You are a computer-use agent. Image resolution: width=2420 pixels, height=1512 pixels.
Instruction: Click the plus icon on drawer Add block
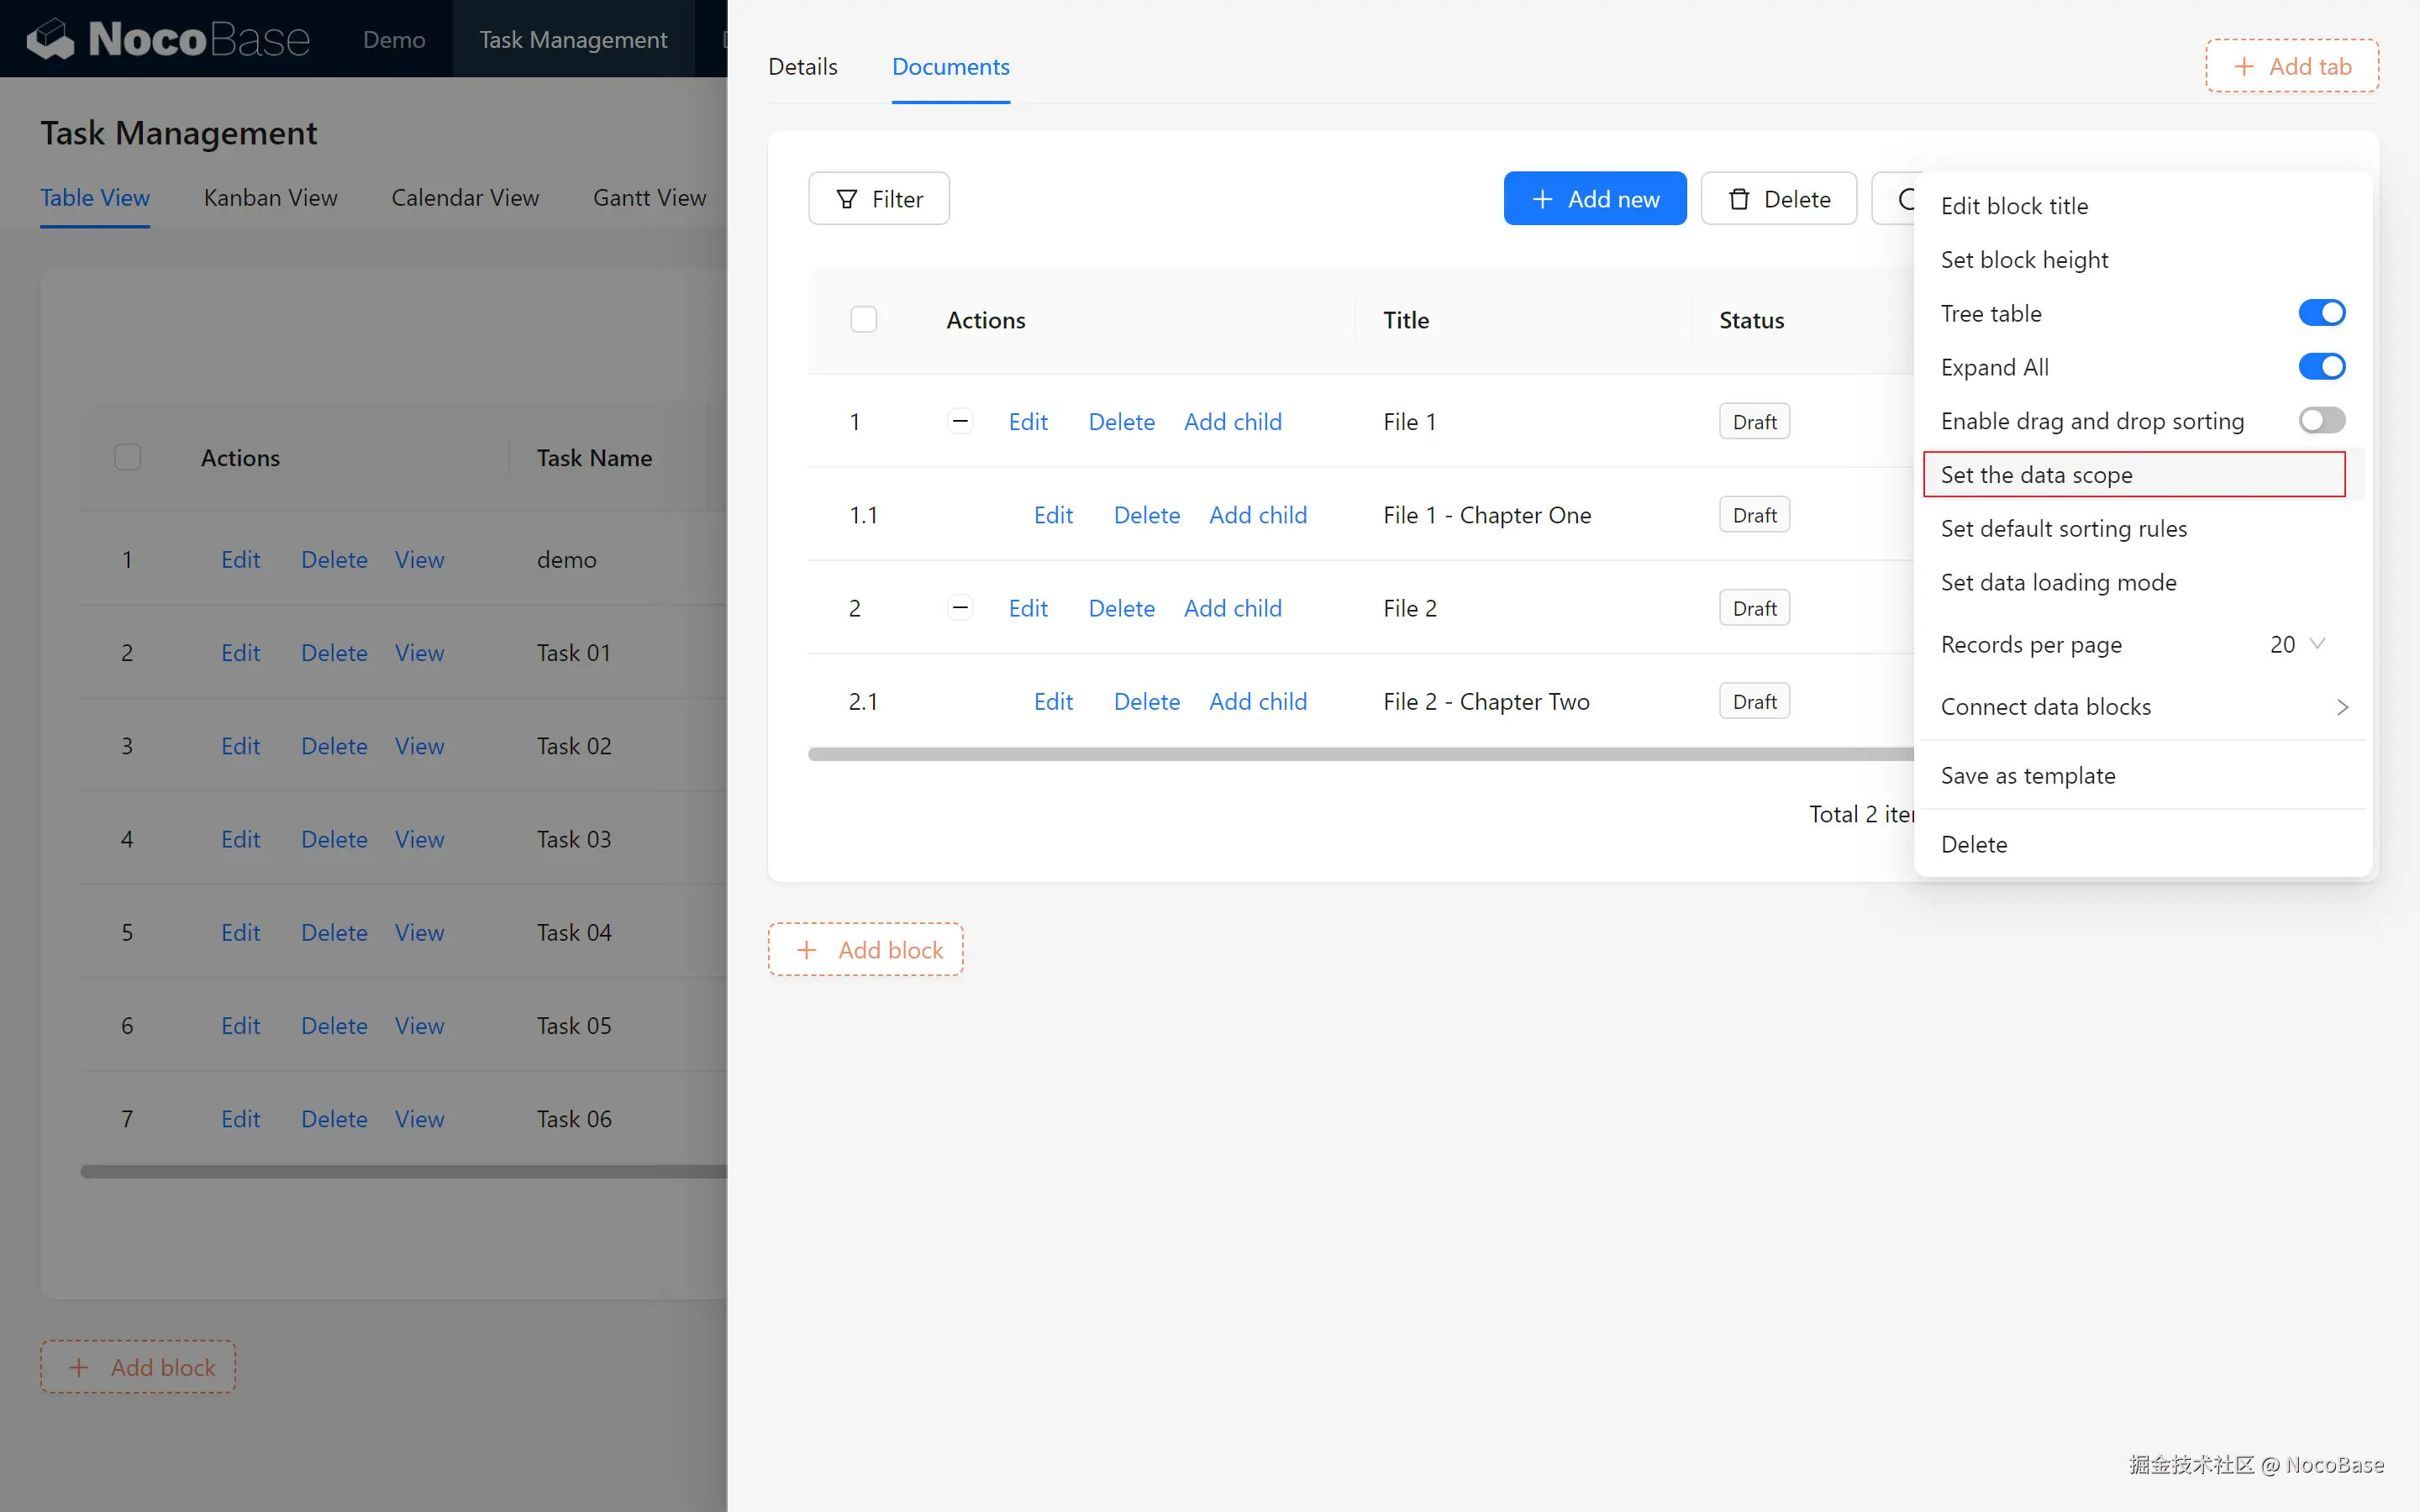806,950
